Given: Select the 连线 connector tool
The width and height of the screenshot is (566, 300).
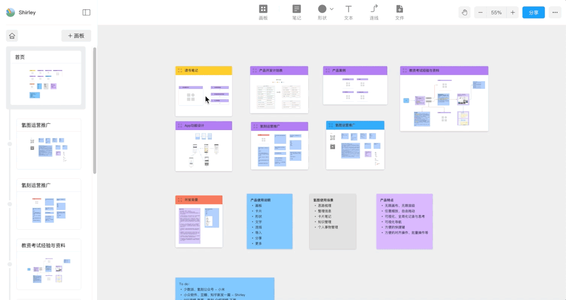Looking at the screenshot, I should click(x=374, y=9).
